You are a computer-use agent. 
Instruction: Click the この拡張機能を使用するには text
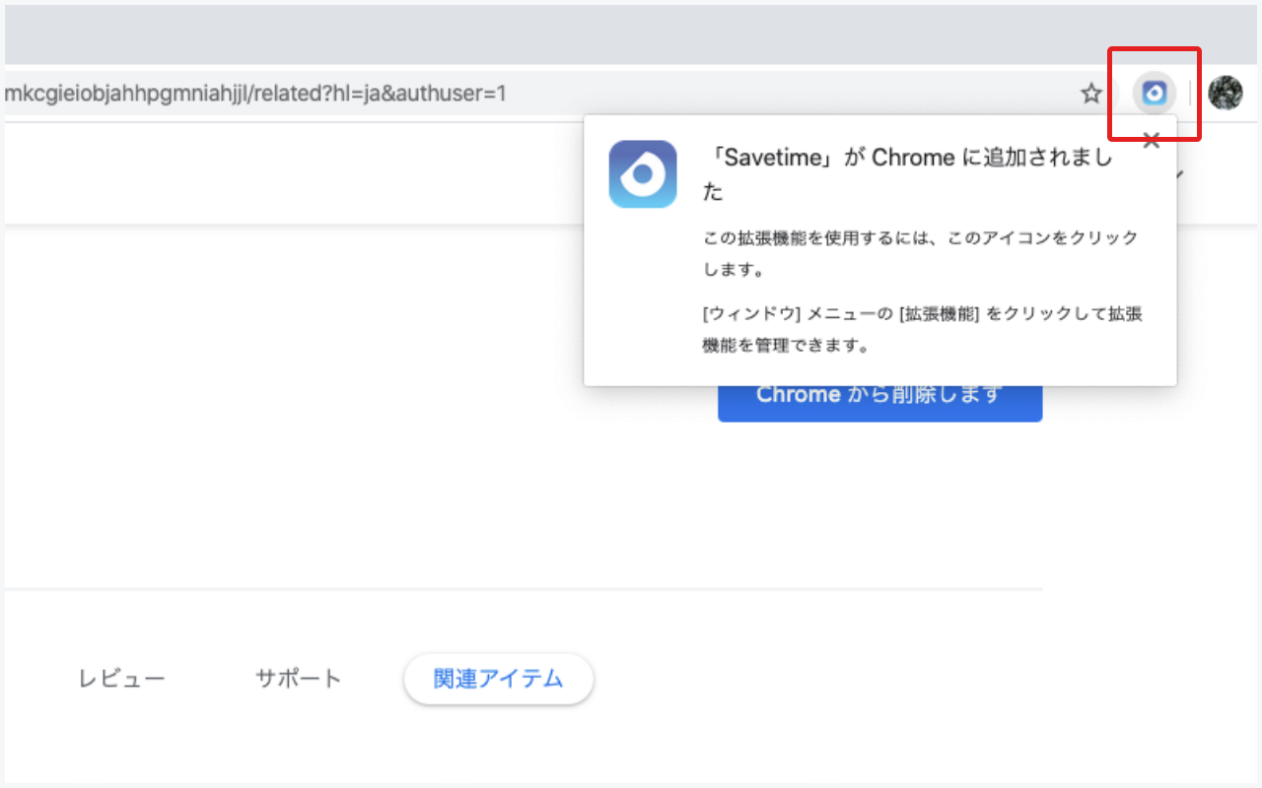920,253
